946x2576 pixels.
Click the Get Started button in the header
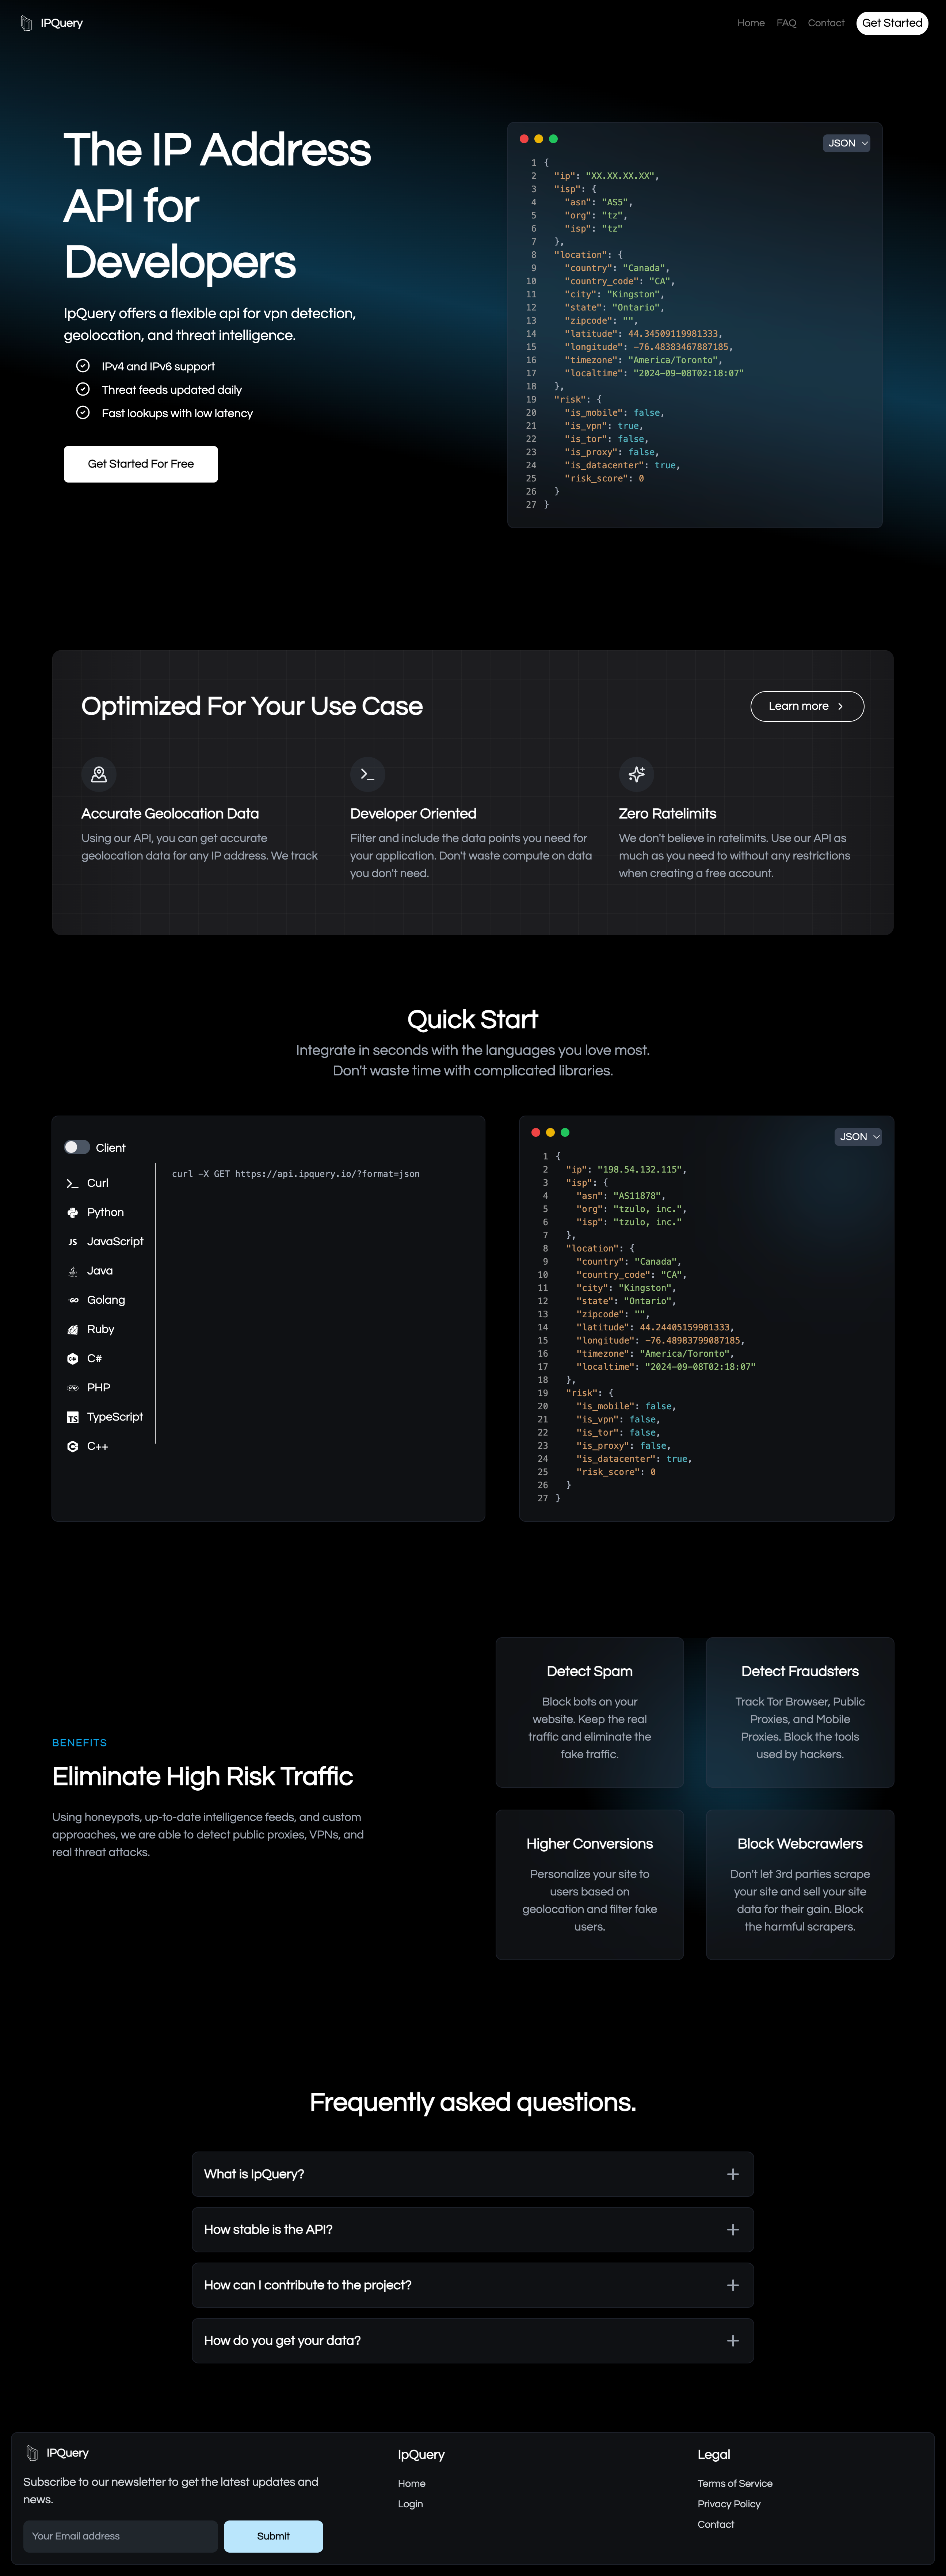892,23
